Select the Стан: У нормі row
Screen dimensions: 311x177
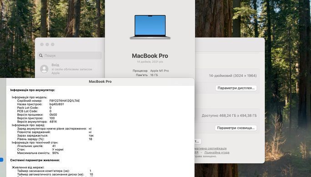coord(40,149)
